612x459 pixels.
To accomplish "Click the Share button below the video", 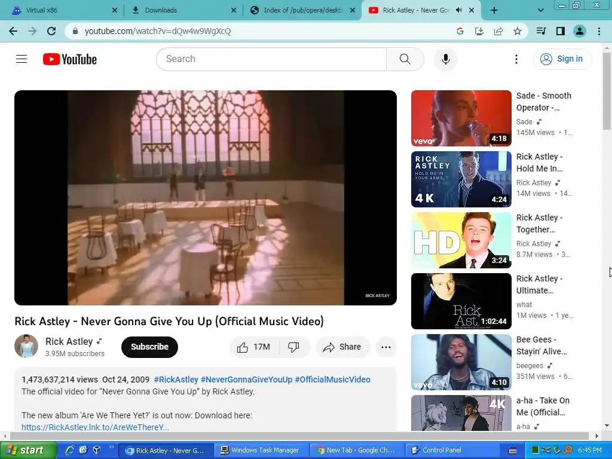I will 342,347.
